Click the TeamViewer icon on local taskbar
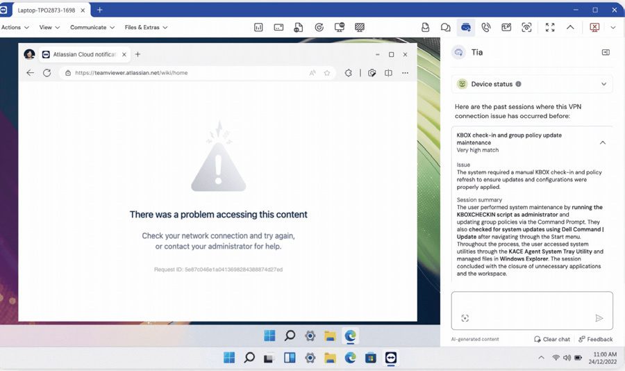Viewport: 625px width, 371px height. [391, 357]
